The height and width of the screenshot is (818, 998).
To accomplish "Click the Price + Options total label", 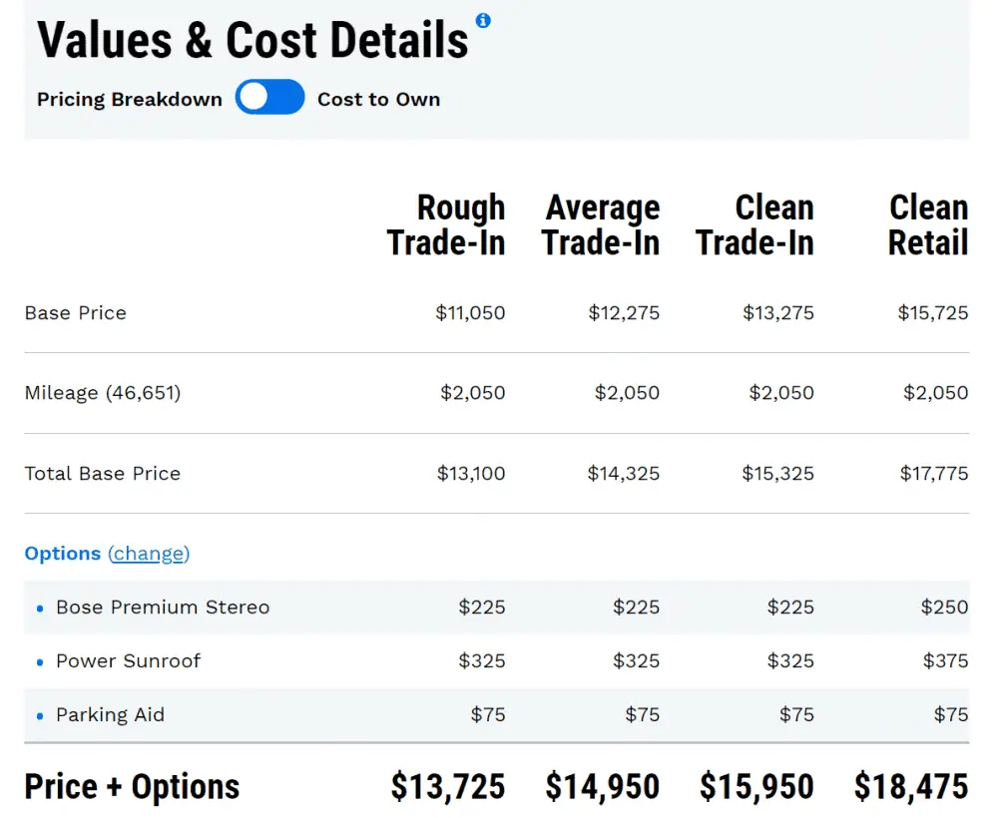I will coord(132,787).
